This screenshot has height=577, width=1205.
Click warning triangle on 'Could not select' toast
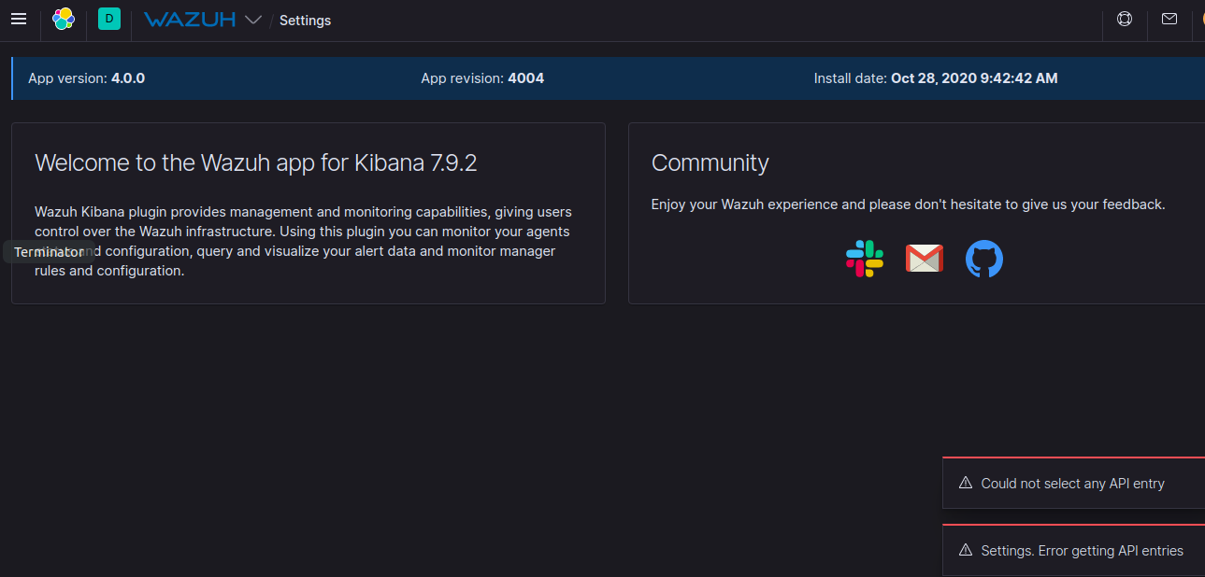[x=965, y=483]
